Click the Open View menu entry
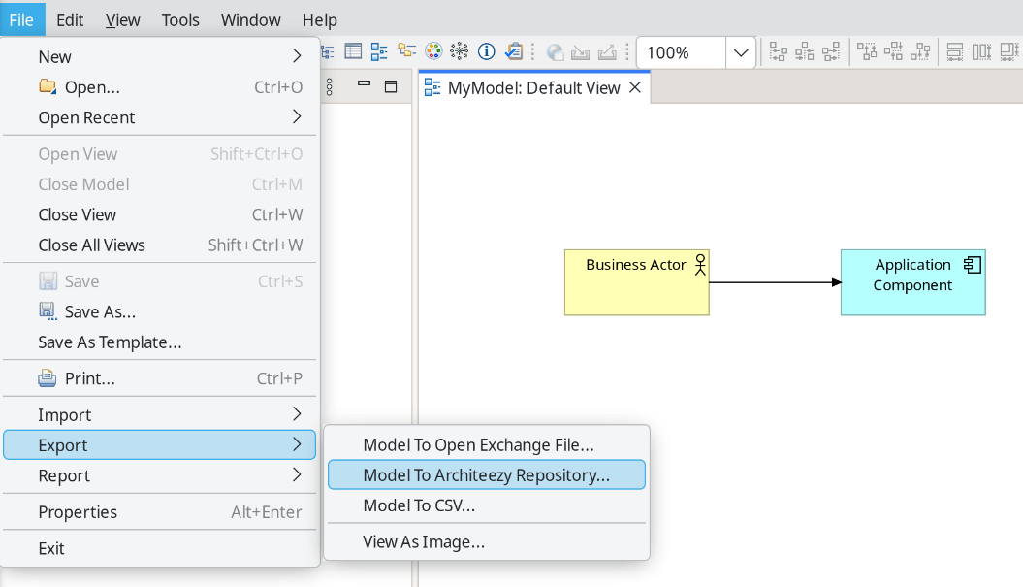The width and height of the screenshot is (1023, 587). [160, 154]
